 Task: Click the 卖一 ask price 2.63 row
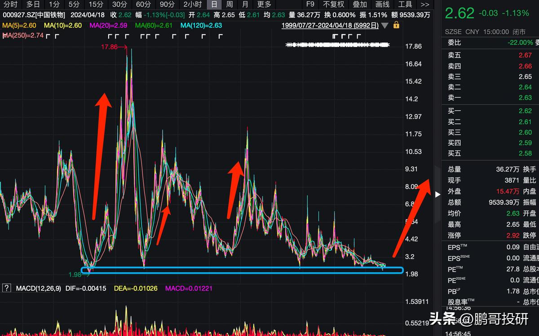point(490,98)
